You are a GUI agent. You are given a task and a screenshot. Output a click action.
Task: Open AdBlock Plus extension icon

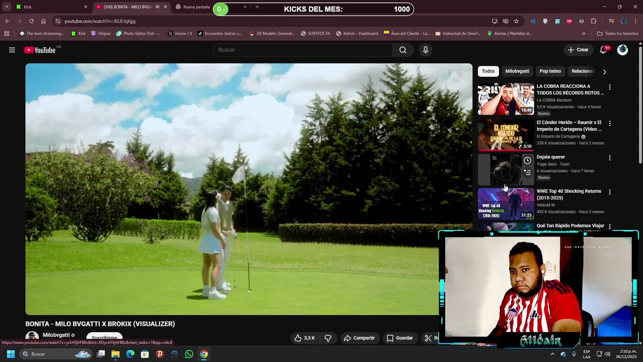pyautogui.click(x=569, y=21)
